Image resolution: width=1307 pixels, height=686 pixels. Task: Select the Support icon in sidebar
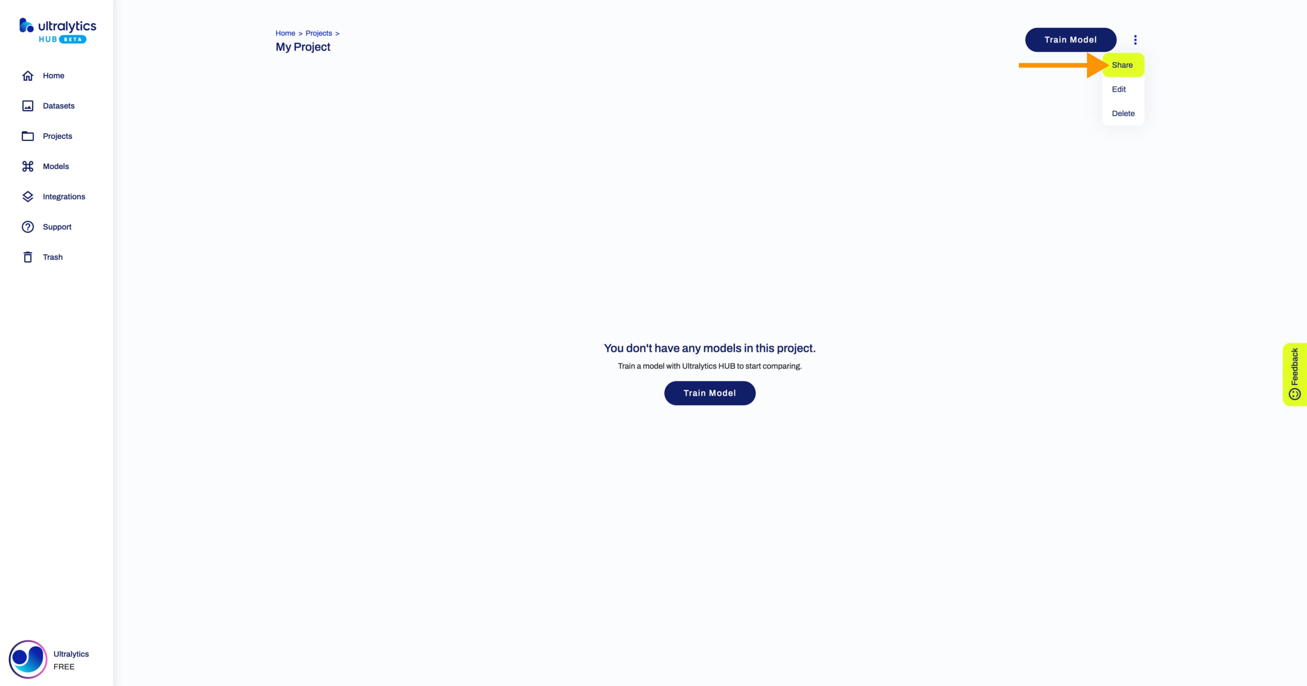tap(27, 226)
